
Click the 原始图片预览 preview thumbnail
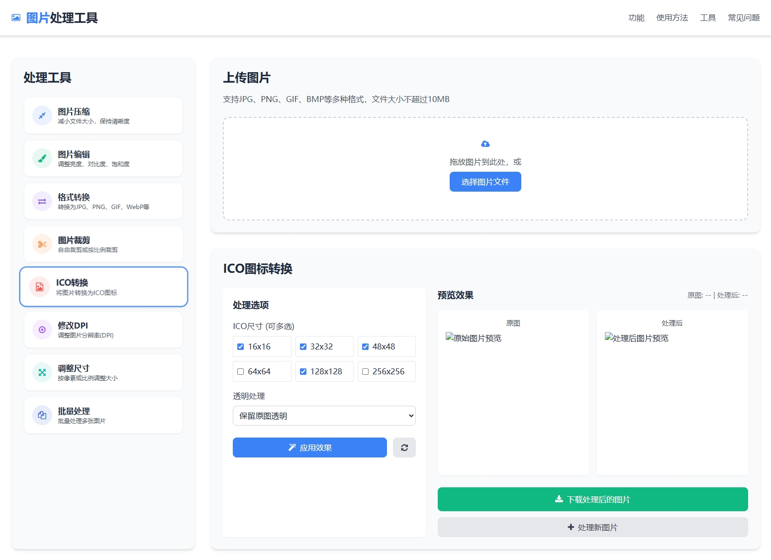point(474,338)
